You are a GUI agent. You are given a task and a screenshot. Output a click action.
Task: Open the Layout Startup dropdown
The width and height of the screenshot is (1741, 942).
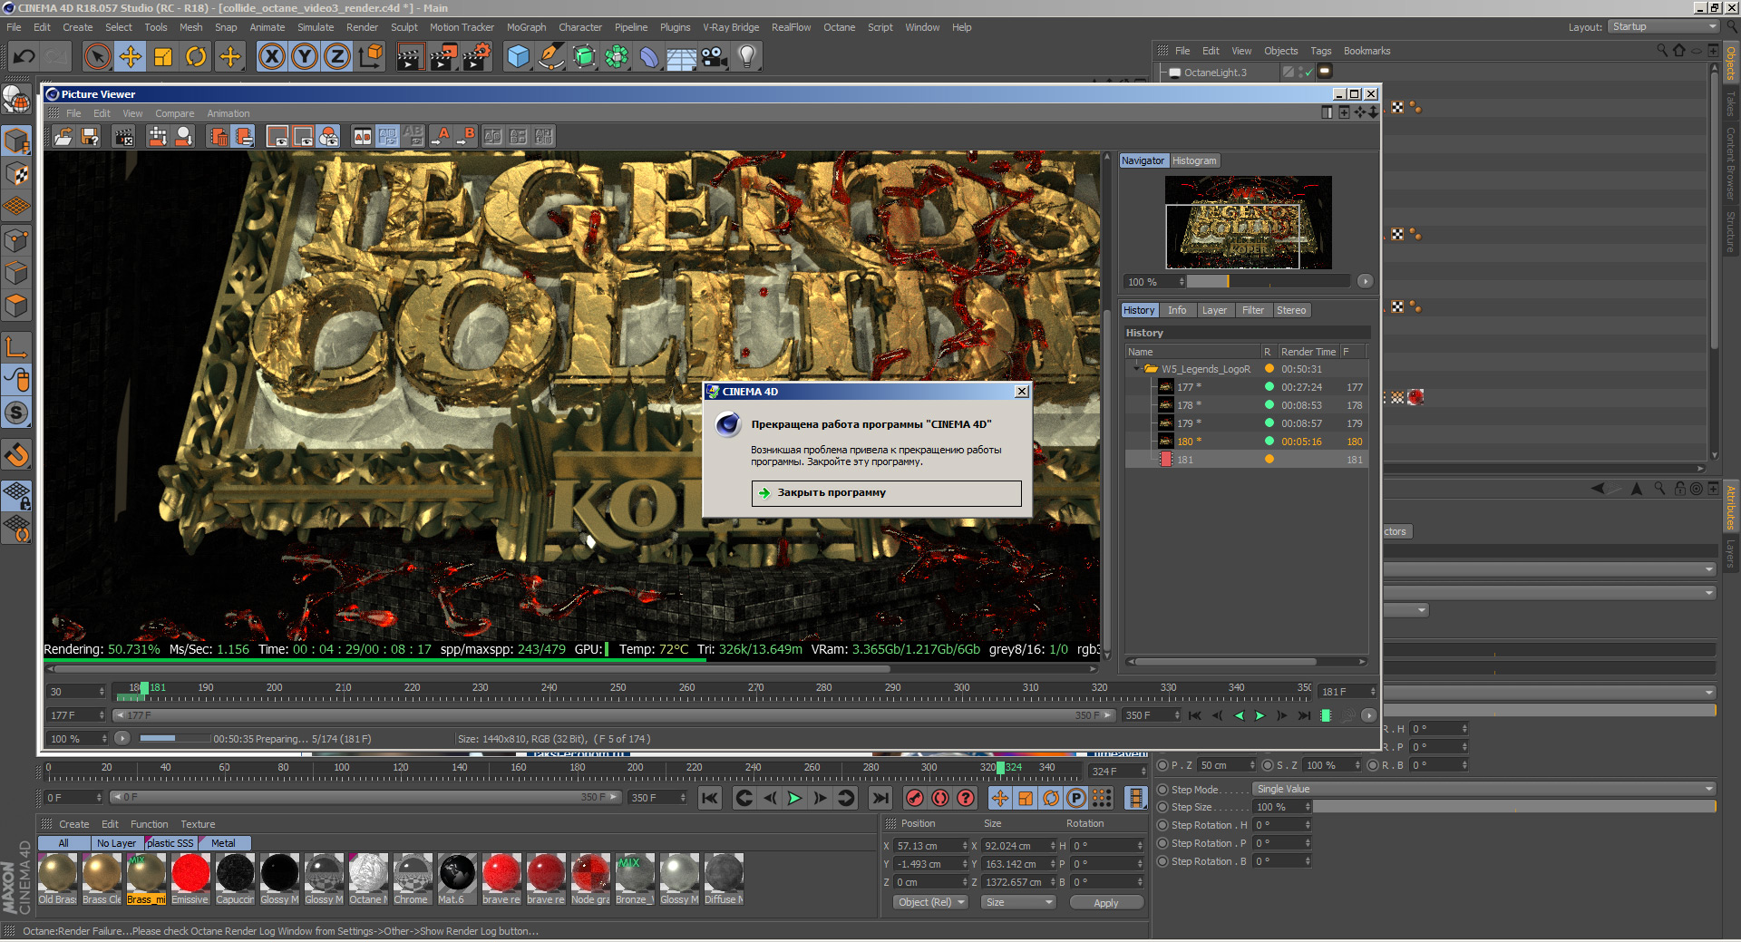pyautogui.click(x=1664, y=27)
